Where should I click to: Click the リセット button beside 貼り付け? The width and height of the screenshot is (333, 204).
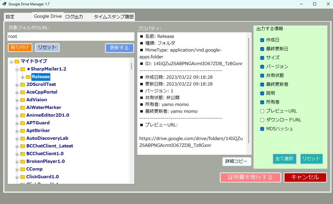tap(47, 48)
